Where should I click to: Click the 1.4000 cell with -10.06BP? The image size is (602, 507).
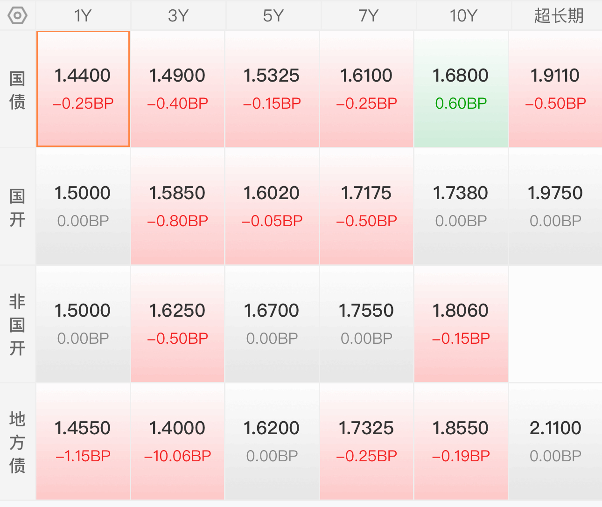point(177,442)
